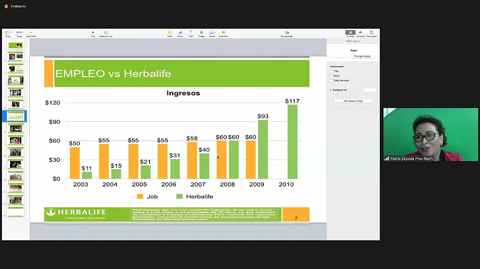480x269 pixels.
Task: Click the $117 green bar for 2010
Action: (293, 142)
